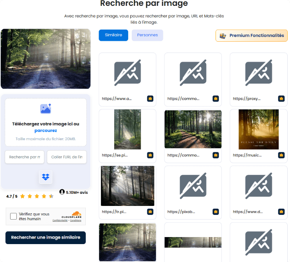Viewport: 290px width, 262px height.
Task: Click the first rating star
Action: 23,196
